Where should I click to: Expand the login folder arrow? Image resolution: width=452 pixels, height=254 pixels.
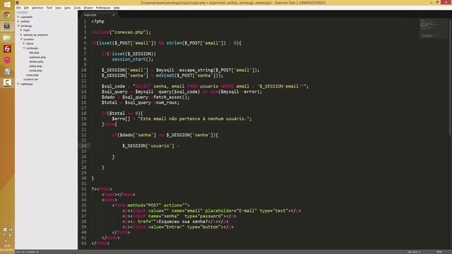[x=21, y=30]
